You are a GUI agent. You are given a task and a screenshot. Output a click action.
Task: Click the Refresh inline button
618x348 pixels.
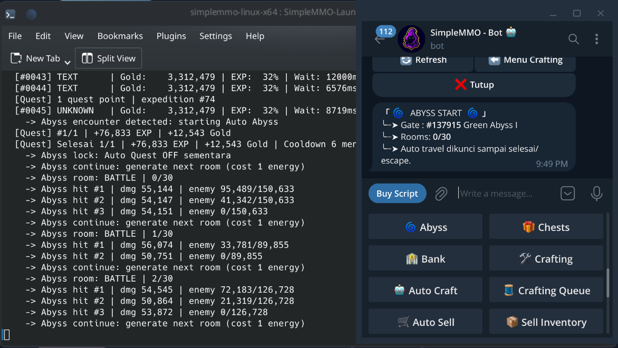tap(422, 62)
